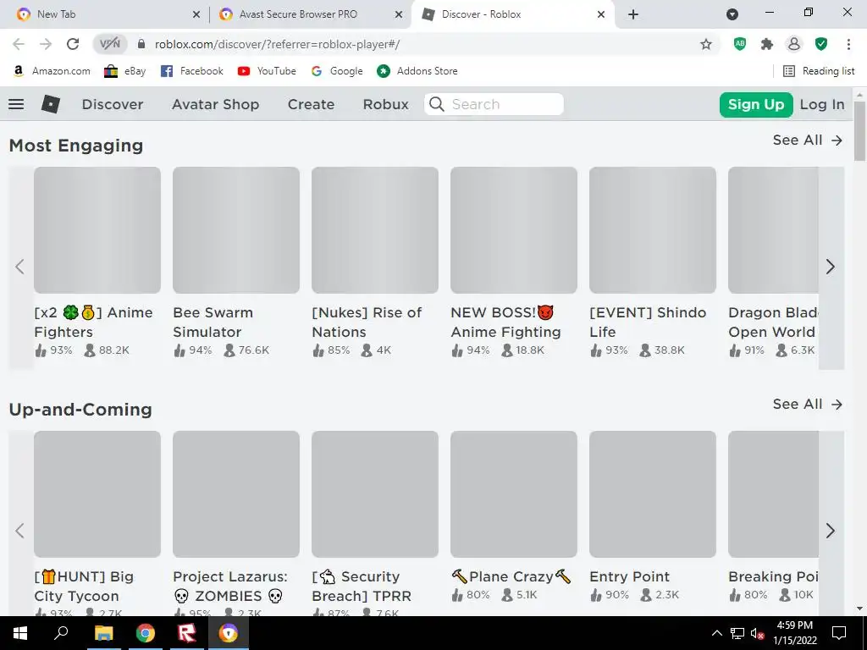Click the muted volume tray icon

757,633
